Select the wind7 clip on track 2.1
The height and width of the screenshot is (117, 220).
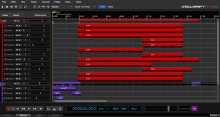coord(64,88)
